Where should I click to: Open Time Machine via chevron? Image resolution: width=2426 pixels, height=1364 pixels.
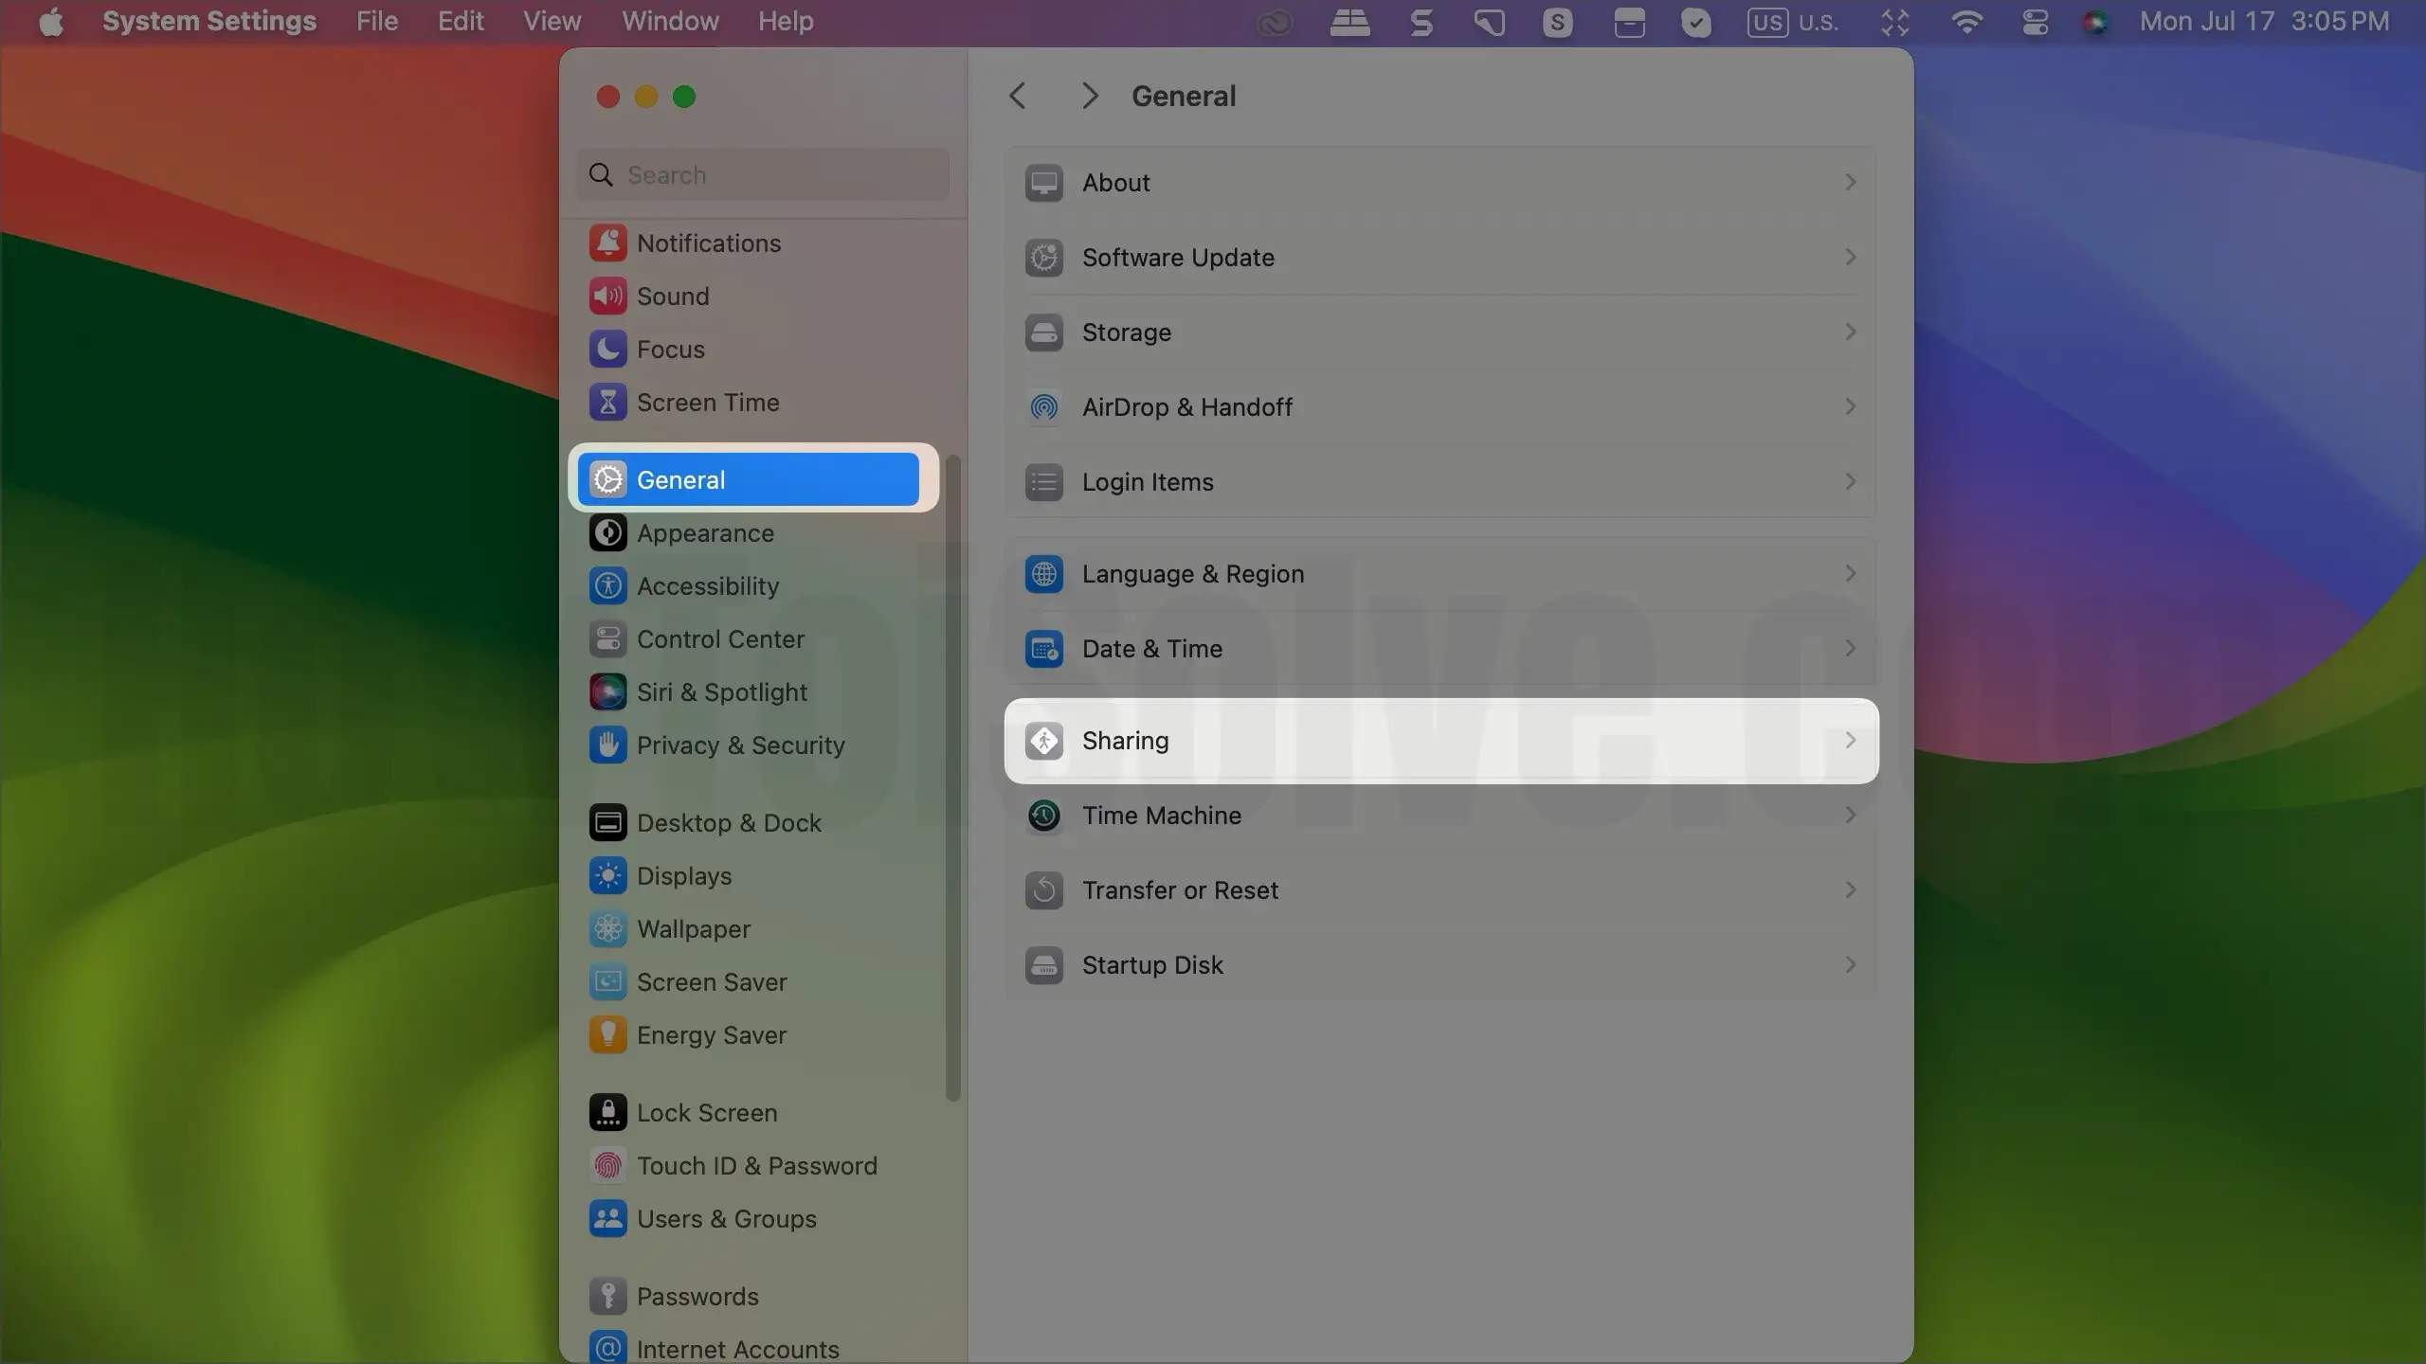tap(1850, 815)
